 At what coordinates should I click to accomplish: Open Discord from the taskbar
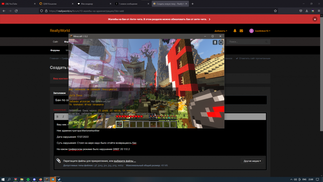click(x=34, y=179)
